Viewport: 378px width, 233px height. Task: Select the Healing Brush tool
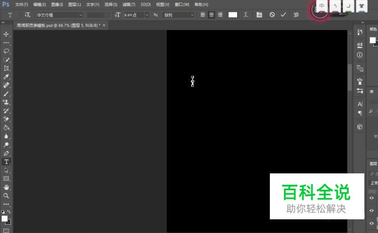click(x=6, y=85)
